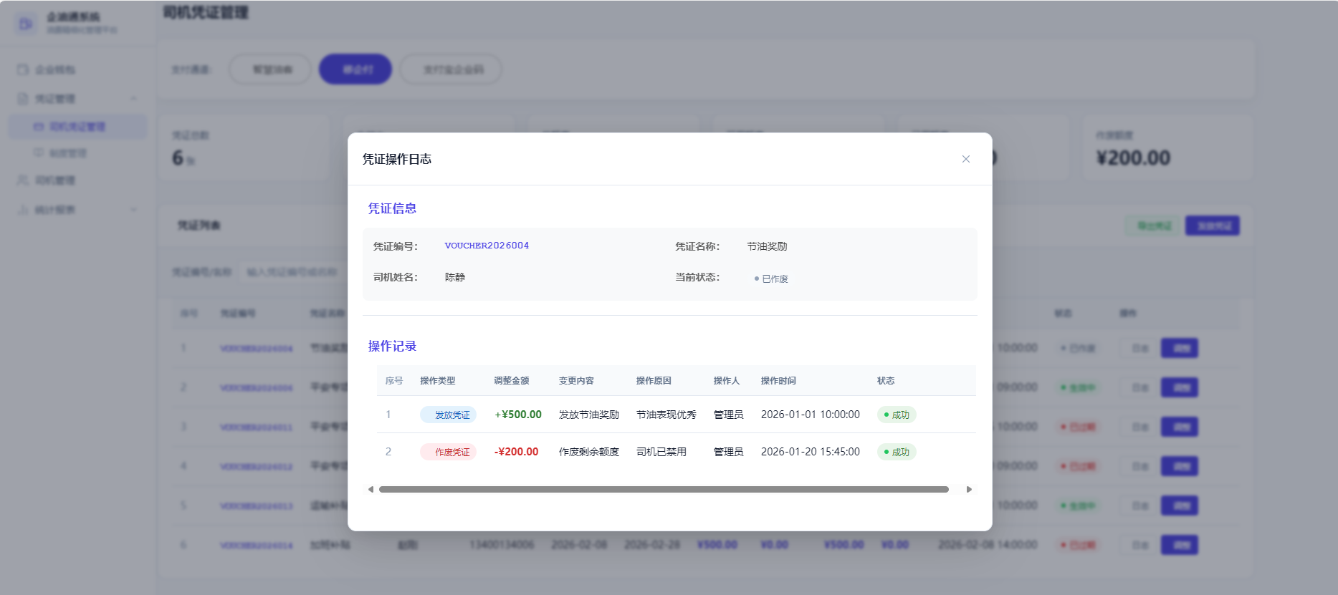Screen dimensions: 1338x595
Task: Select the first outlined pill tab on the background page
Action: pyautogui.click(x=270, y=69)
